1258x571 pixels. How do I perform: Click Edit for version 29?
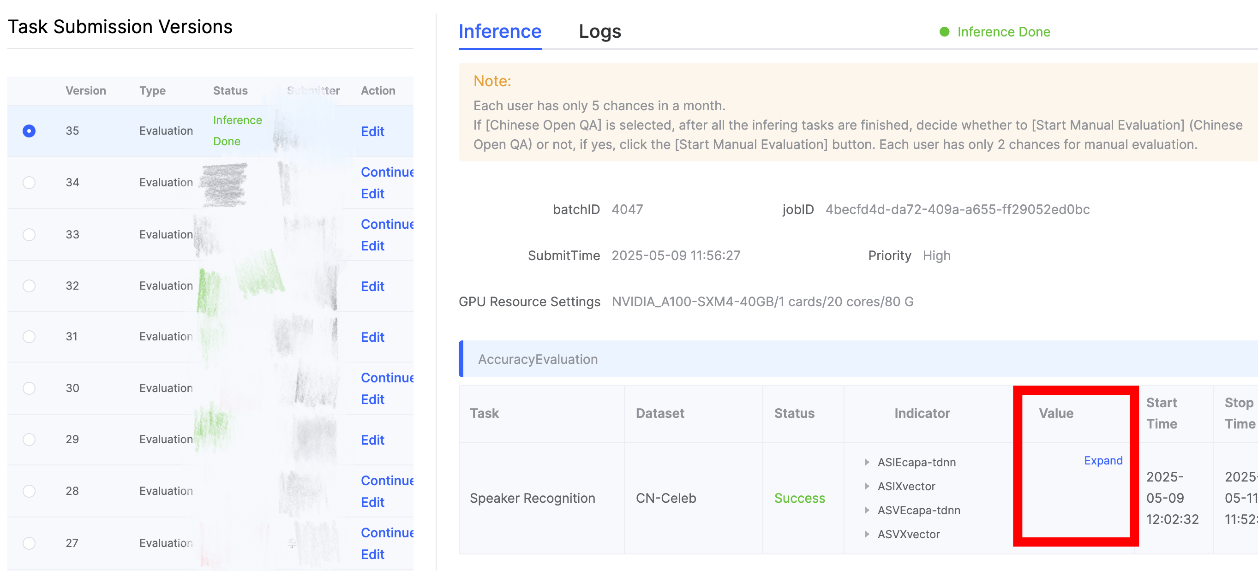tap(372, 440)
